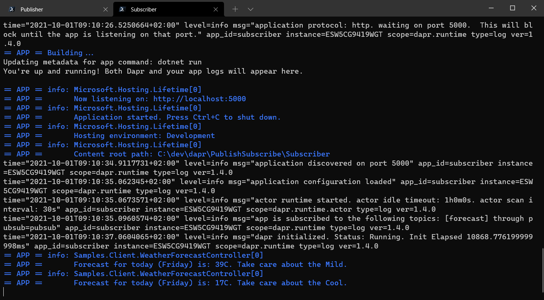This screenshot has height=300, width=544.
Task: Open the http://localhost:5000 link
Action: [199, 99]
